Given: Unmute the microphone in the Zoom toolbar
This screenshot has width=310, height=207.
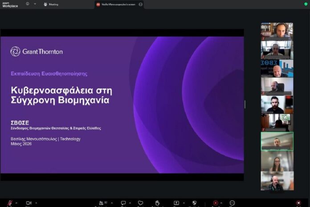Looking at the screenshot, I should pyautogui.click(x=10, y=203).
